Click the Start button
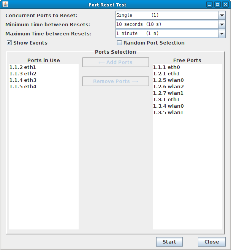 (x=169, y=242)
